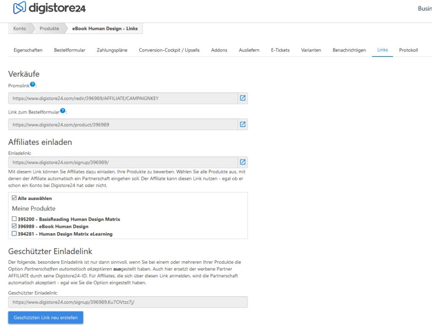Select the Benachrichtigen tab
Viewport: 432px width, 325px height.
349,50
